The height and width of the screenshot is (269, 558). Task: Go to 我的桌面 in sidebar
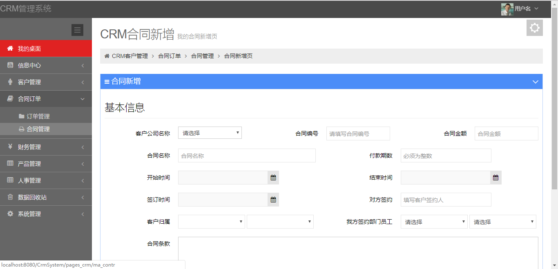point(46,48)
